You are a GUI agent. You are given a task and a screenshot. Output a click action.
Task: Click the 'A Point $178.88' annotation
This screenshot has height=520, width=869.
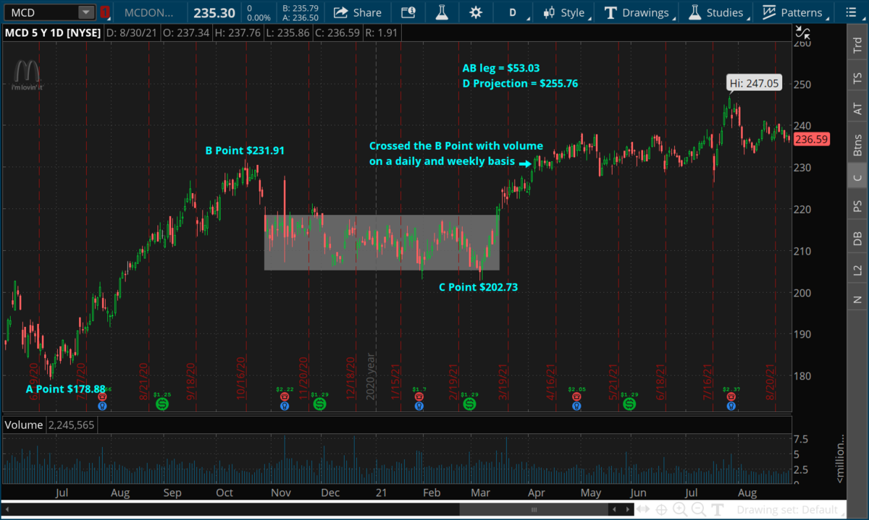(65, 389)
